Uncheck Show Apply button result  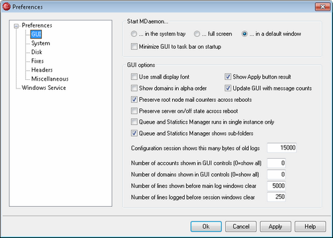[x=228, y=77]
